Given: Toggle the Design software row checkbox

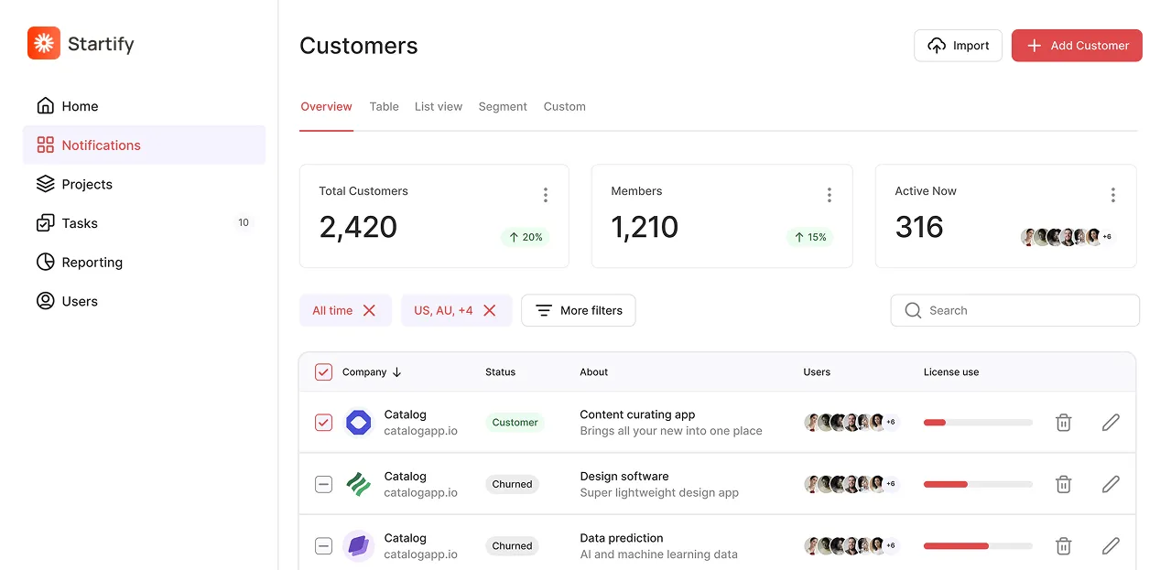Looking at the screenshot, I should [323, 485].
